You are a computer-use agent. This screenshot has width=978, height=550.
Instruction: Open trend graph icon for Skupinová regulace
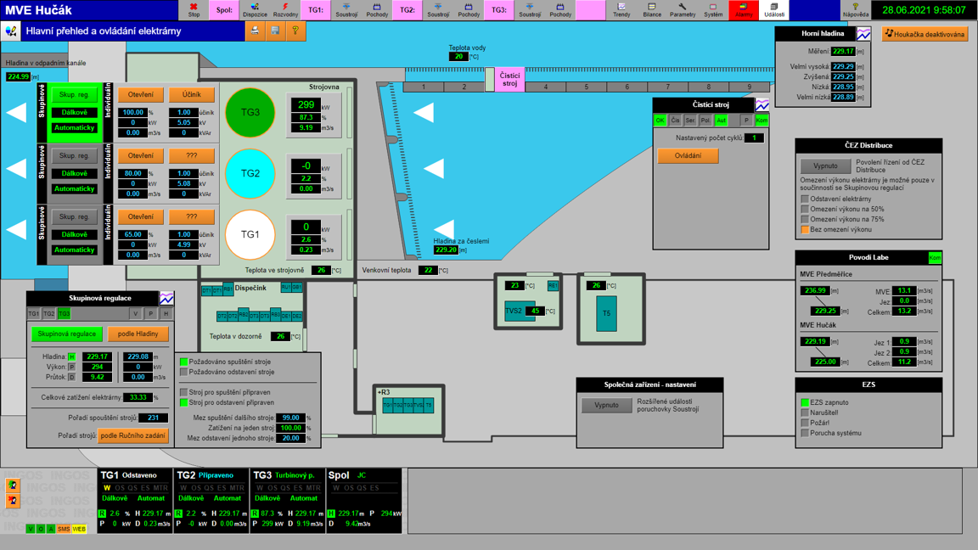click(167, 298)
